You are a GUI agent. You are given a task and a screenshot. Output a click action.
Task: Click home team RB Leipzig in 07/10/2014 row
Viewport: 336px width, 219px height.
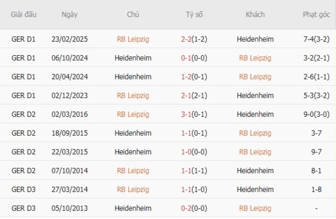(x=133, y=170)
